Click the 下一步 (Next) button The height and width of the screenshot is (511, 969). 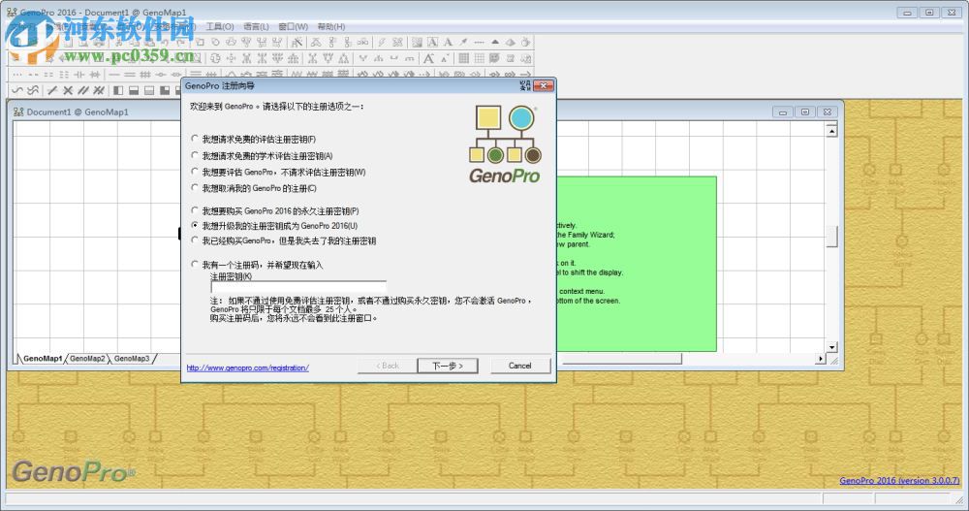(x=448, y=366)
